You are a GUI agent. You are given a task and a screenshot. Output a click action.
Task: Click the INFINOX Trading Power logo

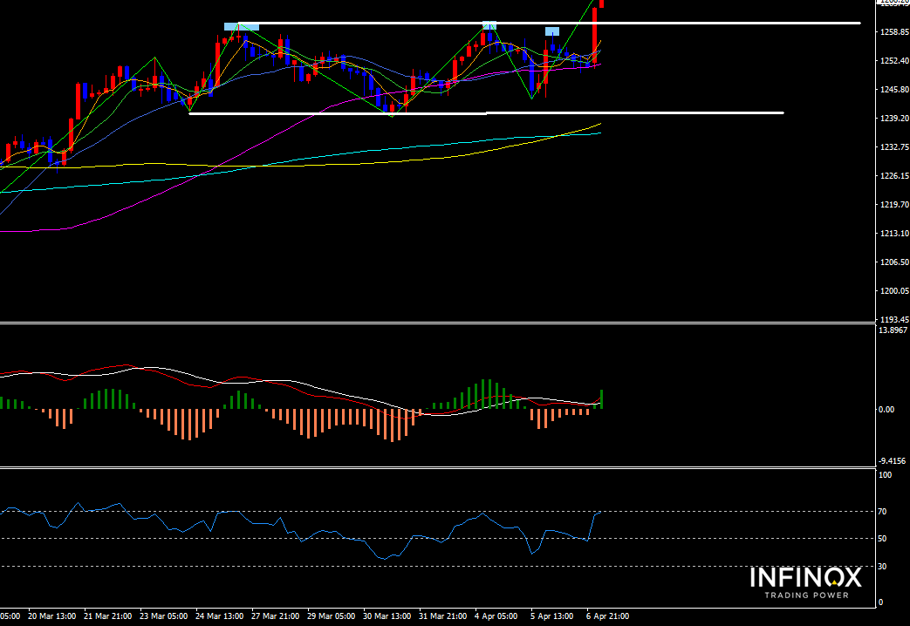click(x=805, y=582)
